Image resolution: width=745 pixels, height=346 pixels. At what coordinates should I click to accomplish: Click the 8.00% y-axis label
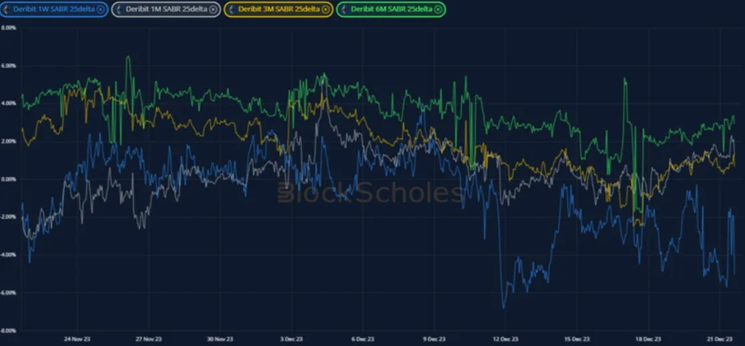click(x=9, y=27)
